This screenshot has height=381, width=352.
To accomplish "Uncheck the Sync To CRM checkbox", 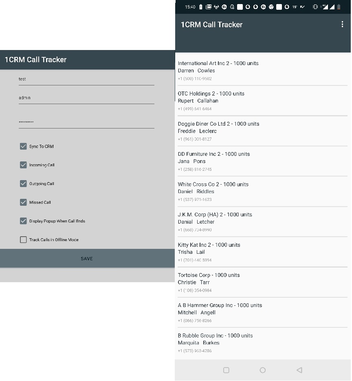I will pyautogui.click(x=23, y=146).
